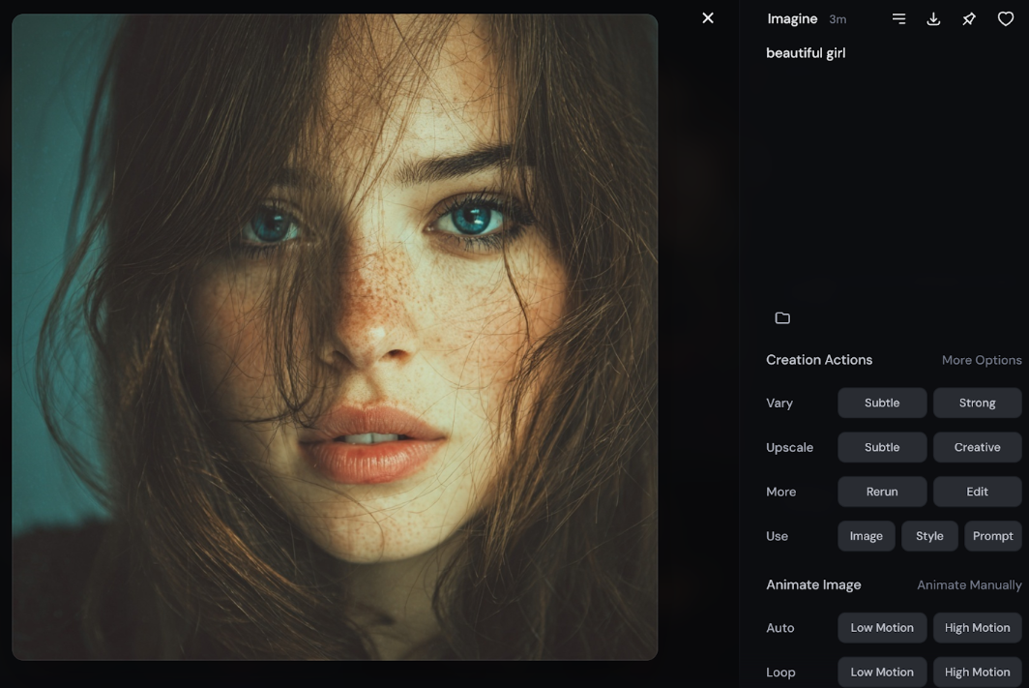This screenshot has width=1029, height=688.
Task: Open Animate Manually options
Action: (968, 584)
